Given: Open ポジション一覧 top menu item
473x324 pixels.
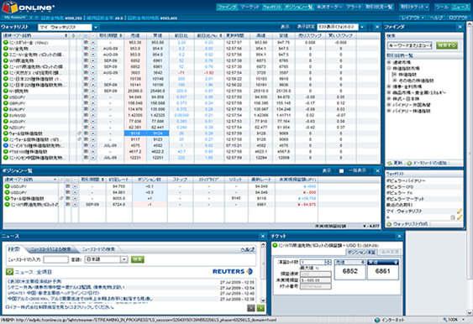Looking at the screenshot, I should [x=298, y=7].
